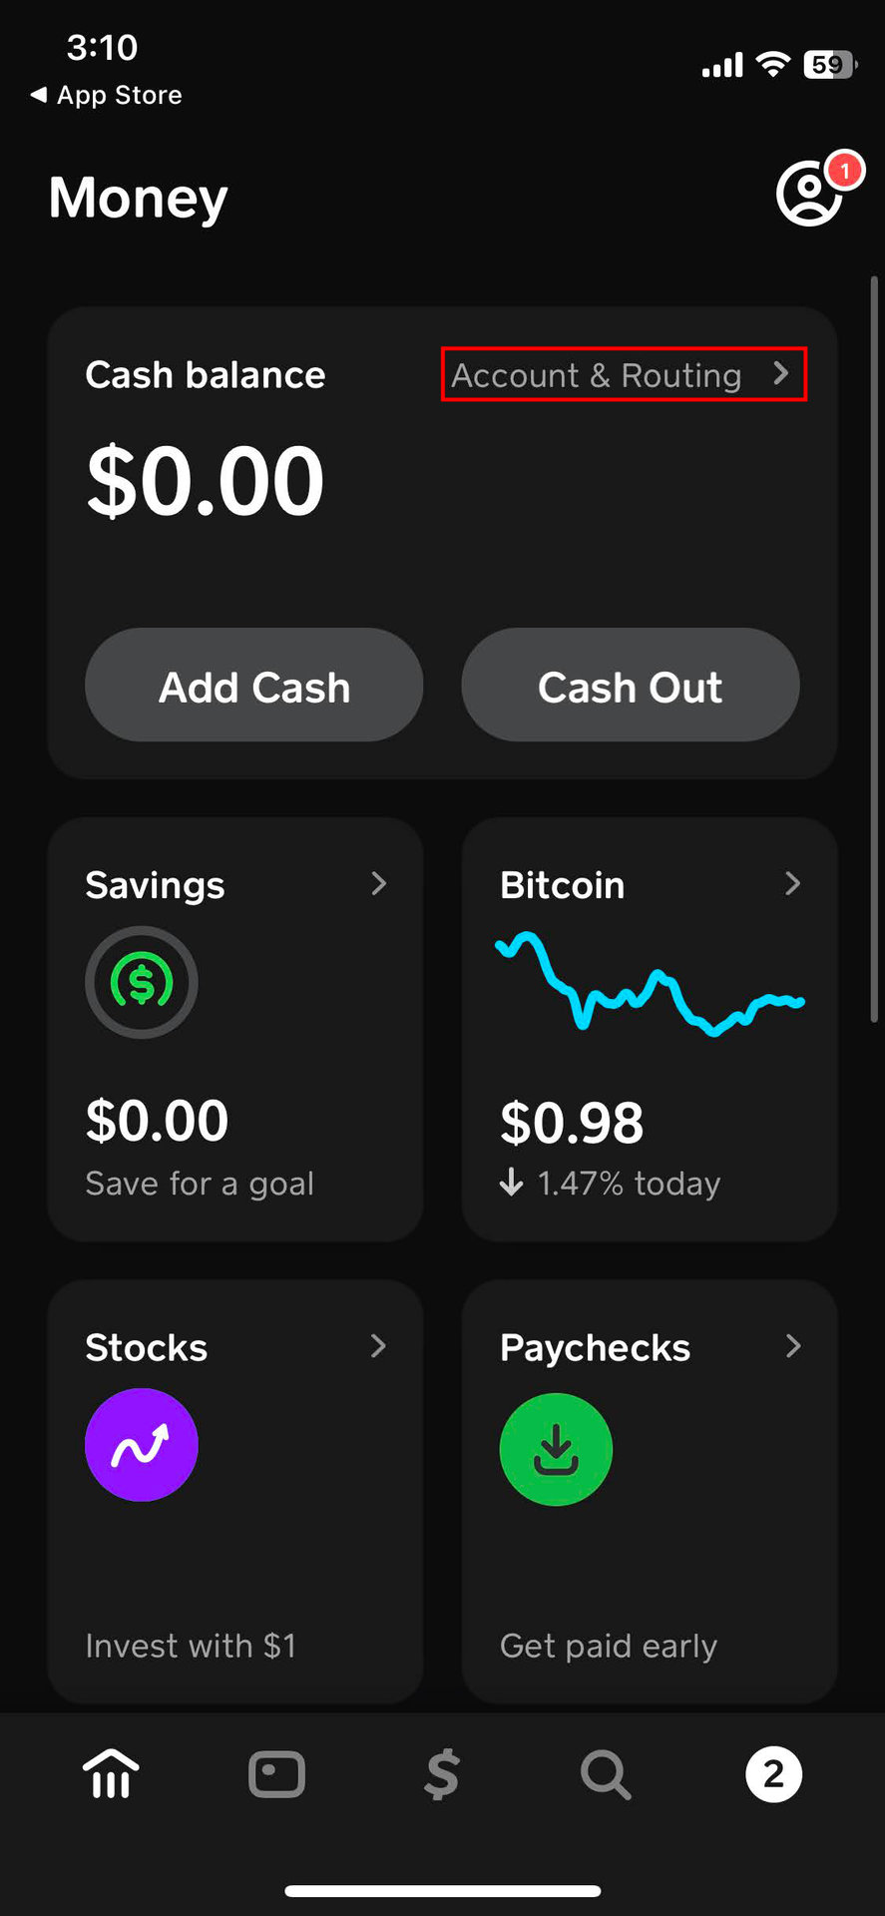The image size is (885, 1916).
Task: Open the dollar sign payment tab
Action: point(442,1774)
